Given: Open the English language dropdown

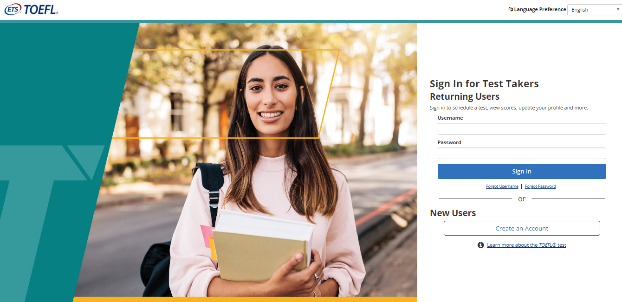Looking at the screenshot, I should (594, 10).
